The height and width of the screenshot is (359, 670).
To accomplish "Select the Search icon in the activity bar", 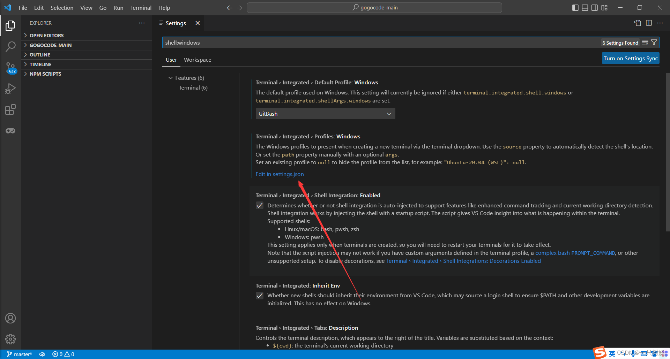I will click(x=10, y=46).
